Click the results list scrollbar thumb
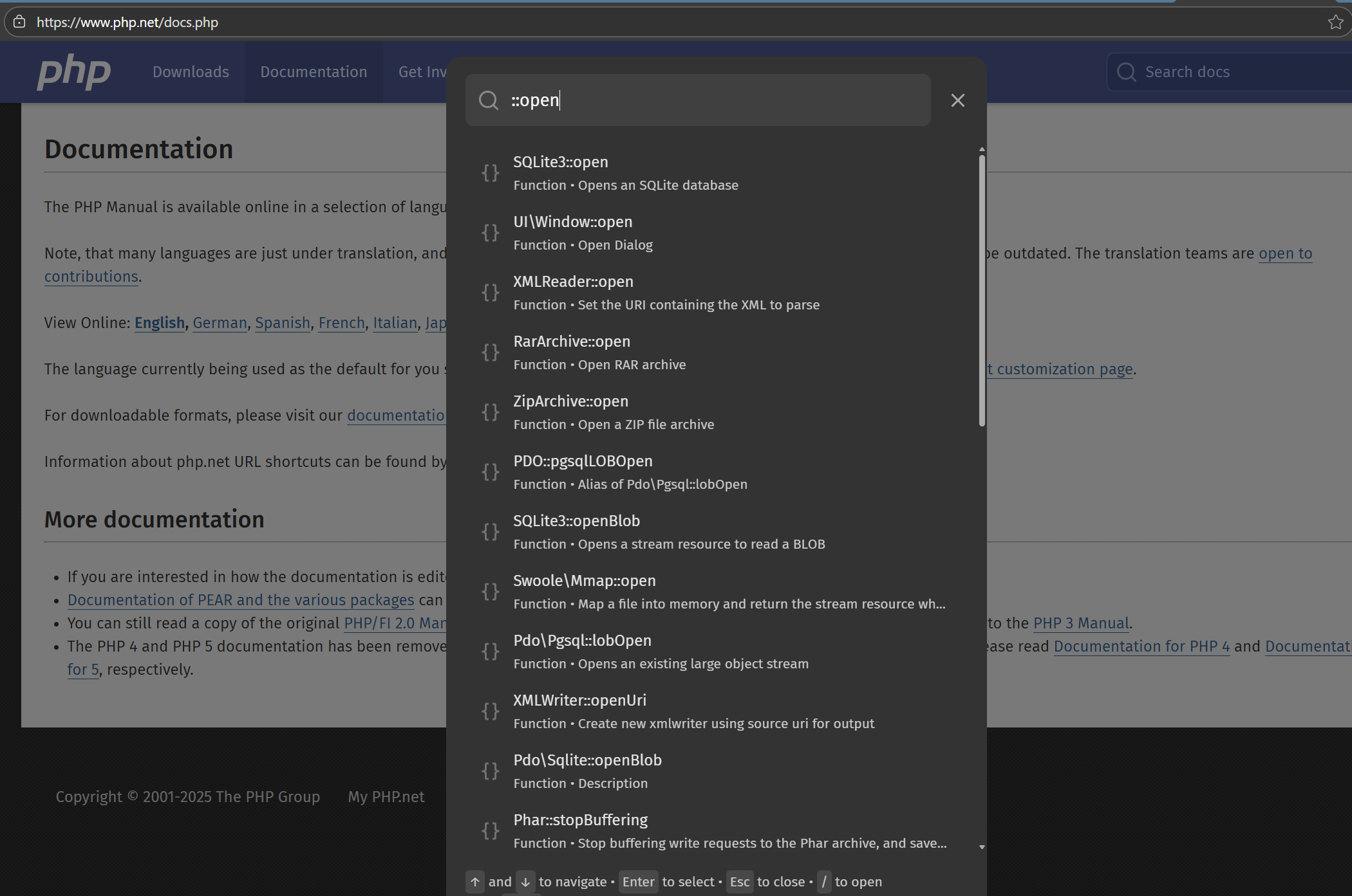This screenshot has height=896, width=1352. tap(982, 289)
